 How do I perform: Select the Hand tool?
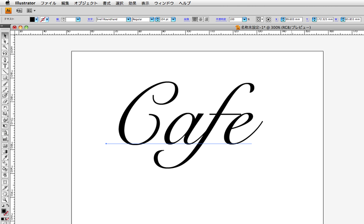coord(5,194)
